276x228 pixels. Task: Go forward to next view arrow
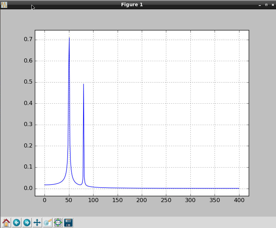pyautogui.click(x=27, y=222)
